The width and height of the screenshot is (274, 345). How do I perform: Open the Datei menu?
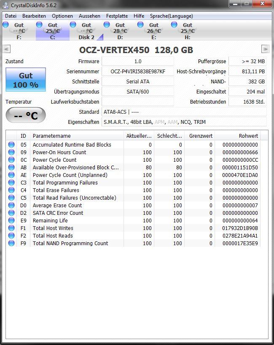point(11,16)
